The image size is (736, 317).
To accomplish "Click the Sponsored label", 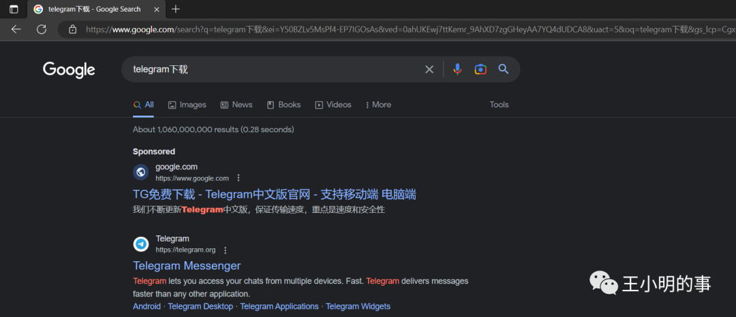I will tap(154, 152).
